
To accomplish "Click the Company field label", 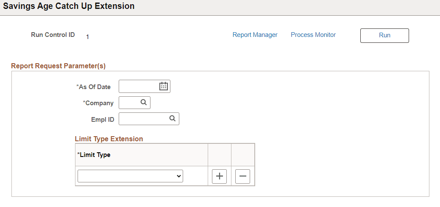I will (99, 103).
